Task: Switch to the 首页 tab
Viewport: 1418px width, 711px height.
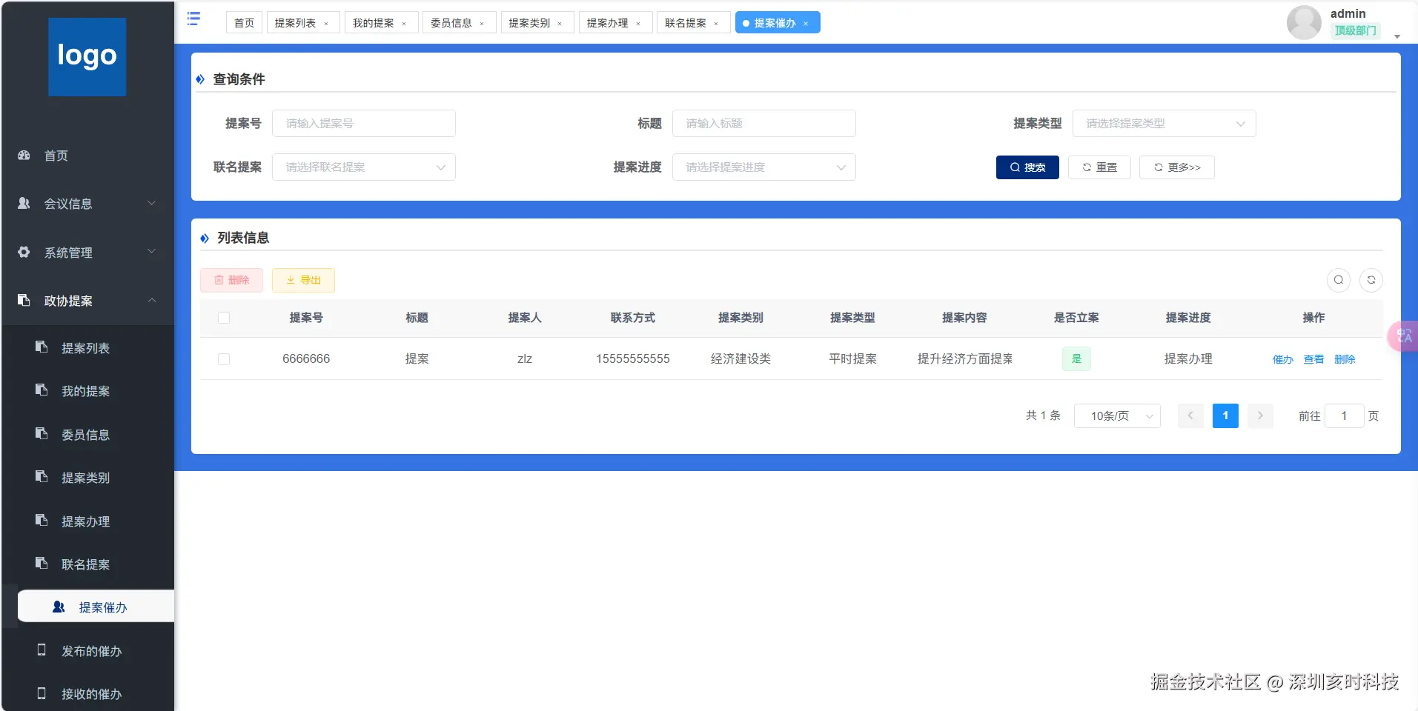Action: 244,23
